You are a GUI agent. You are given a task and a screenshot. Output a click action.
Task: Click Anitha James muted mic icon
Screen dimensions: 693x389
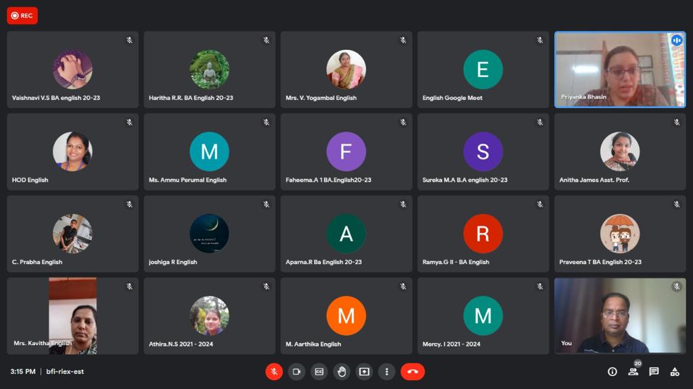coord(677,122)
